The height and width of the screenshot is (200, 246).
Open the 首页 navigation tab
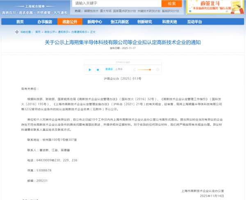(20, 21)
